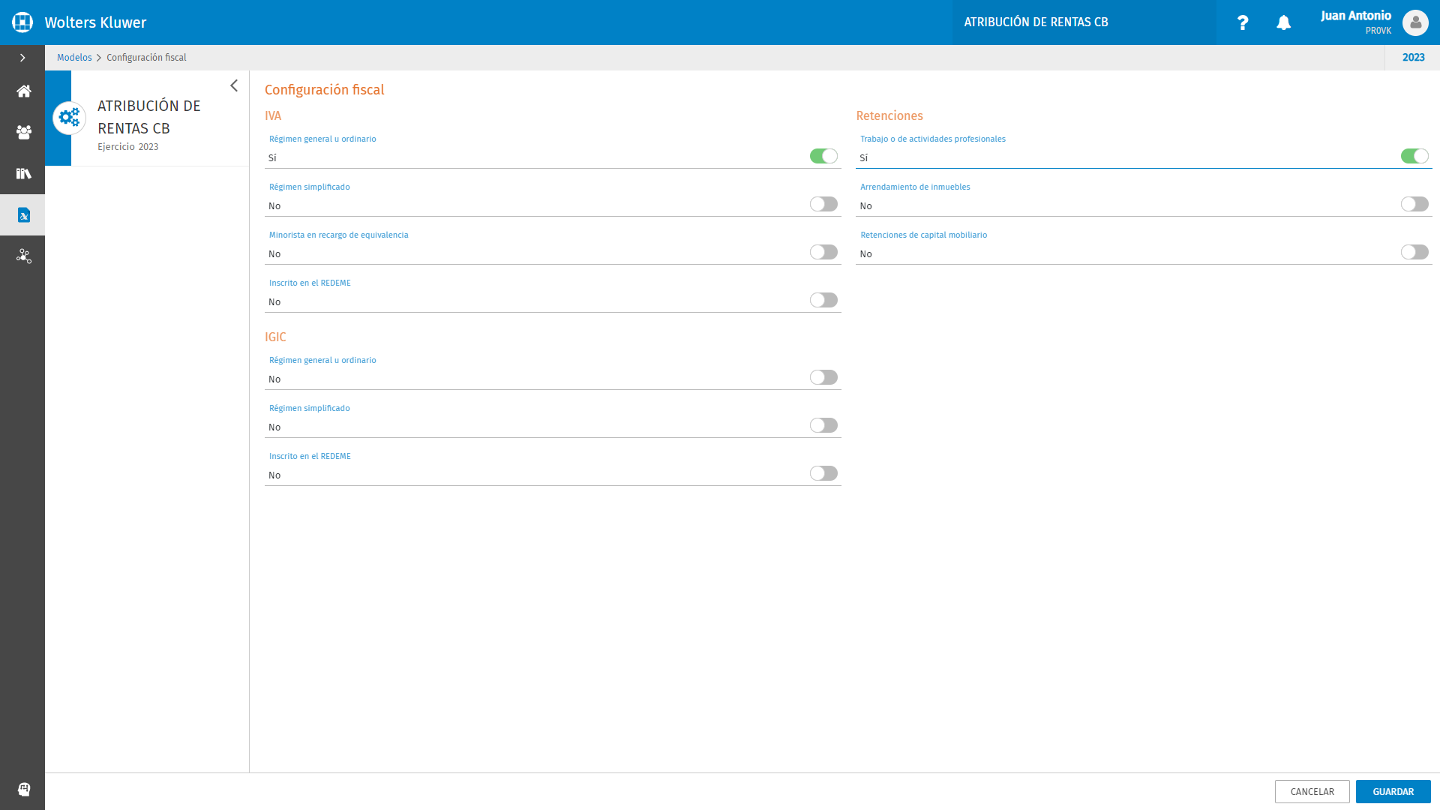Click the Wolters Kluwer brand name
Image resolution: width=1440 pixels, height=810 pixels.
pos(95,22)
